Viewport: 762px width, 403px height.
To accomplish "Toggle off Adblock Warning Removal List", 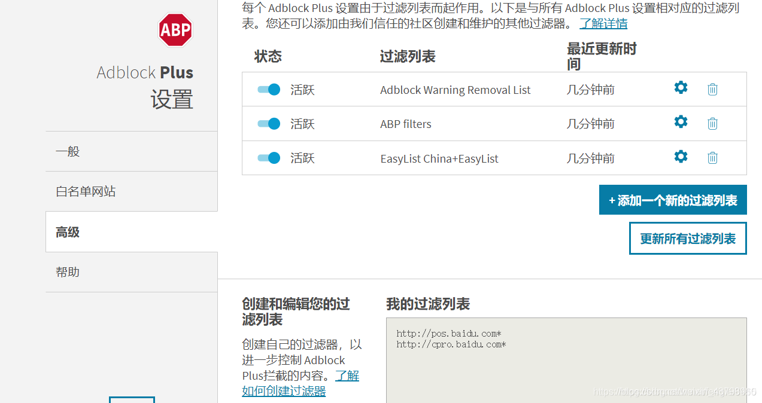I will pos(269,90).
